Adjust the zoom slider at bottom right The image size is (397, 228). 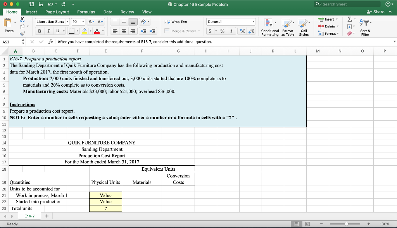coord(347,224)
